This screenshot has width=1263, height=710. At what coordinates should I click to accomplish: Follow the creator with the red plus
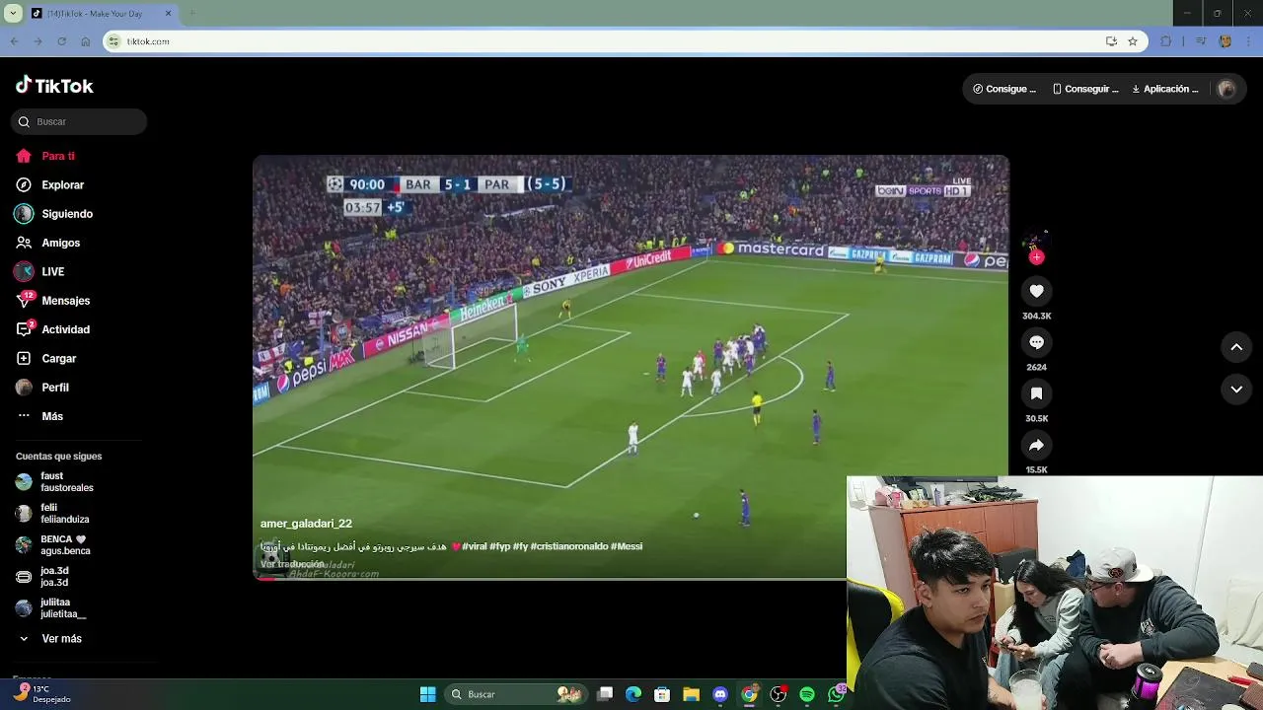(1036, 257)
